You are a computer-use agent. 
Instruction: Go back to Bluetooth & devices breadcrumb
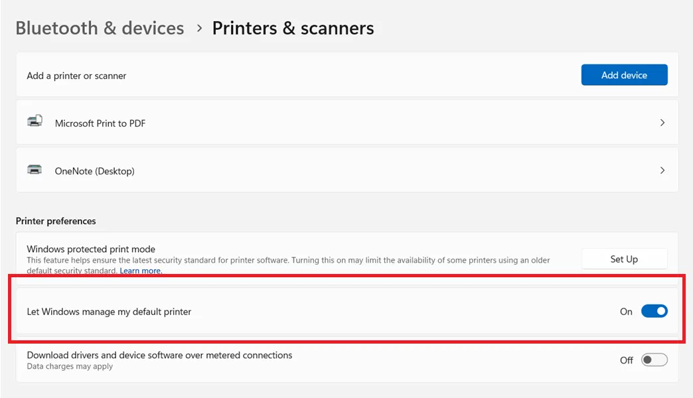100,29
